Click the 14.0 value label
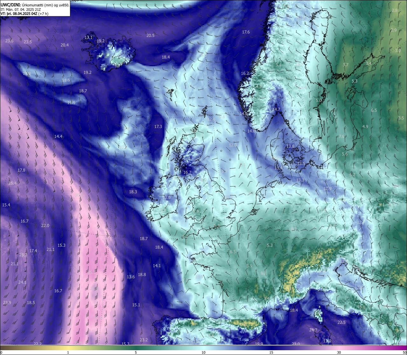This screenshot has height=355, width=407. pos(251,131)
